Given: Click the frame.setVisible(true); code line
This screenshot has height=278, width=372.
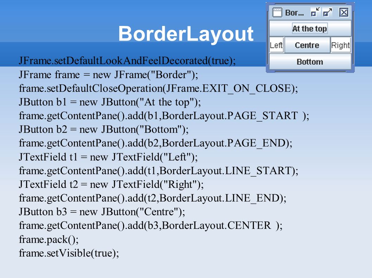Looking at the screenshot, I should (x=69, y=253).
